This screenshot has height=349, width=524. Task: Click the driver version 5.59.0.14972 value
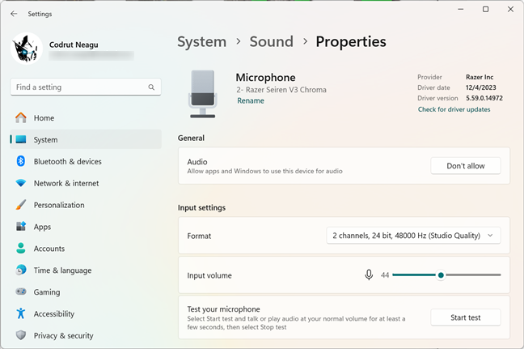click(484, 98)
